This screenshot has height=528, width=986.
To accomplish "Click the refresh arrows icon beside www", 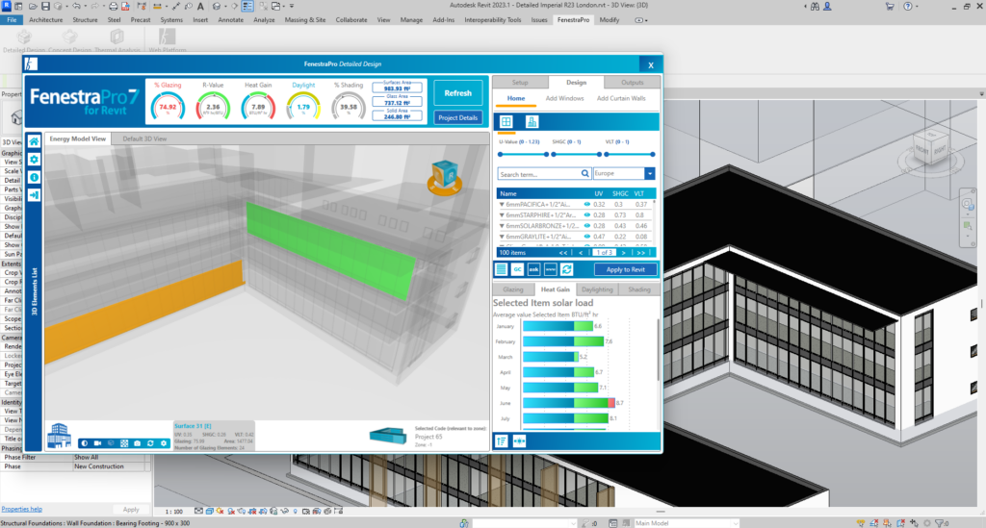I will click(x=566, y=269).
